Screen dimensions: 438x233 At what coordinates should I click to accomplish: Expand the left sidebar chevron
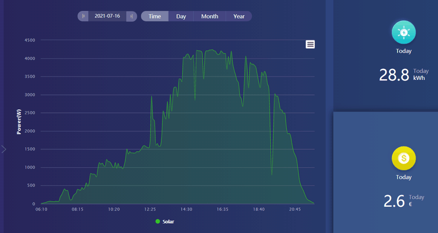4,149
